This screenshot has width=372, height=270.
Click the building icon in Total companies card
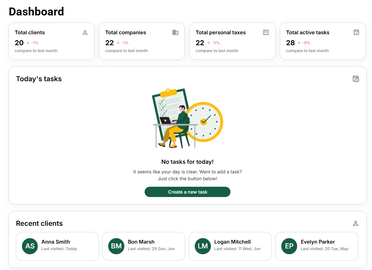pos(176,33)
